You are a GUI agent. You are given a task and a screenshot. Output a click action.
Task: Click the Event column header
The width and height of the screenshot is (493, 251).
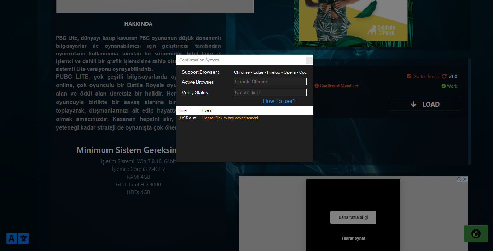tap(257, 110)
